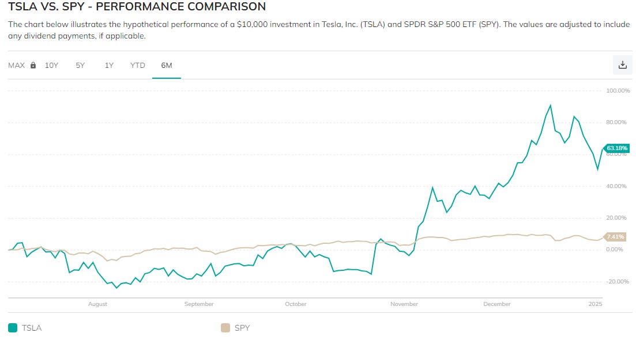
Task: Click the November x-axis label
Action: click(404, 304)
